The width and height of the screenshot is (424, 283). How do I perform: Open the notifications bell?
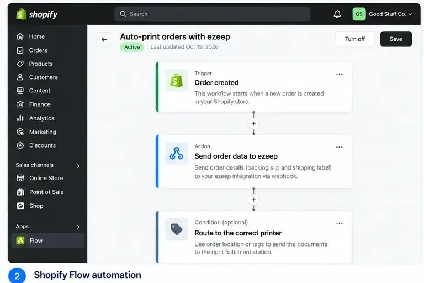point(337,14)
